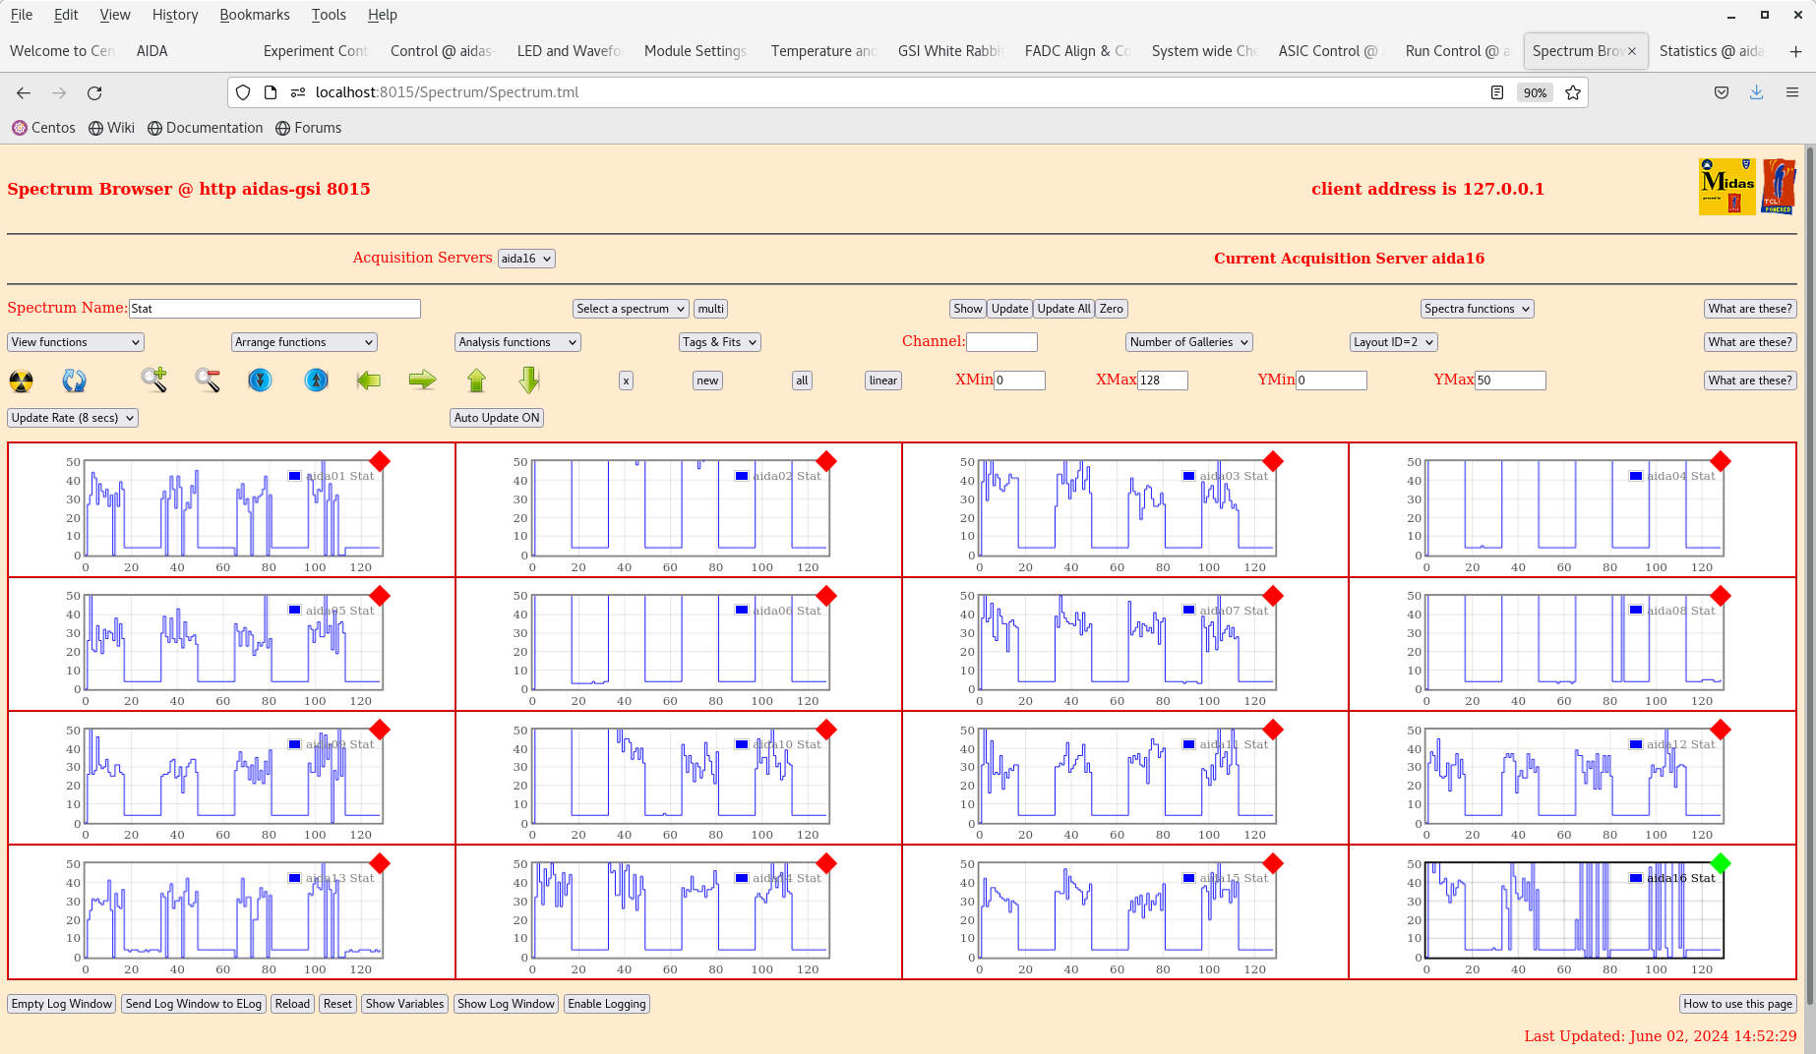This screenshot has width=1816, height=1054.
Task: Click the Update All button
Action: [x=1063, y=309]
